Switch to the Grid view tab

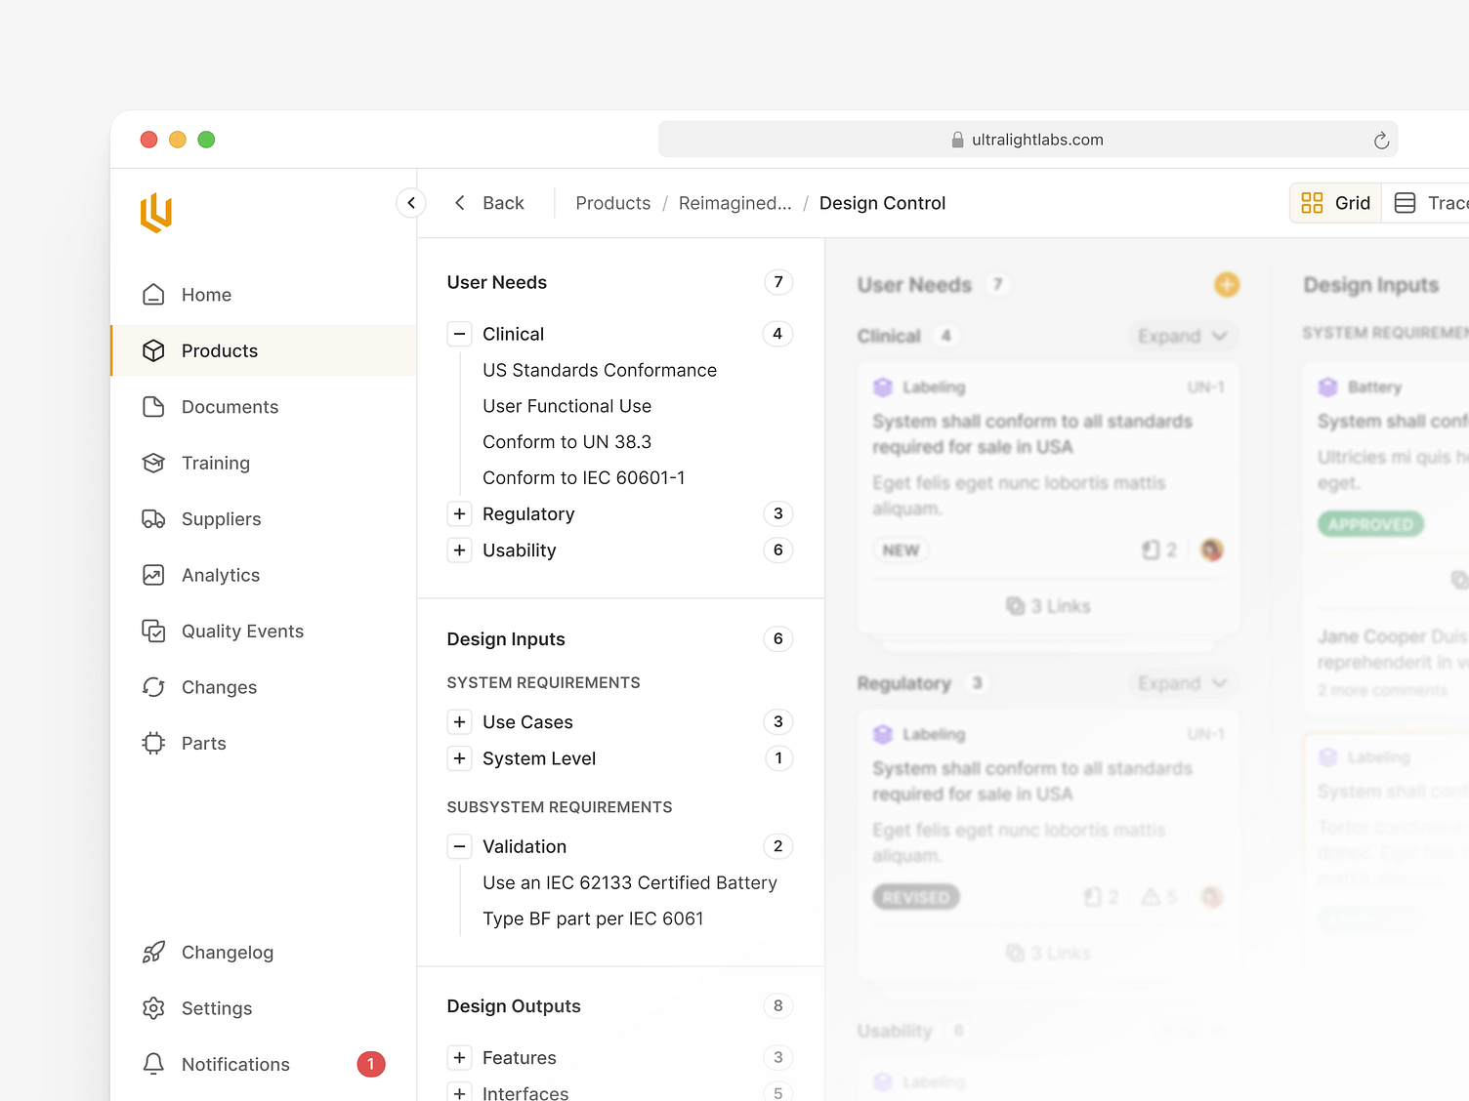[1335, 203]
